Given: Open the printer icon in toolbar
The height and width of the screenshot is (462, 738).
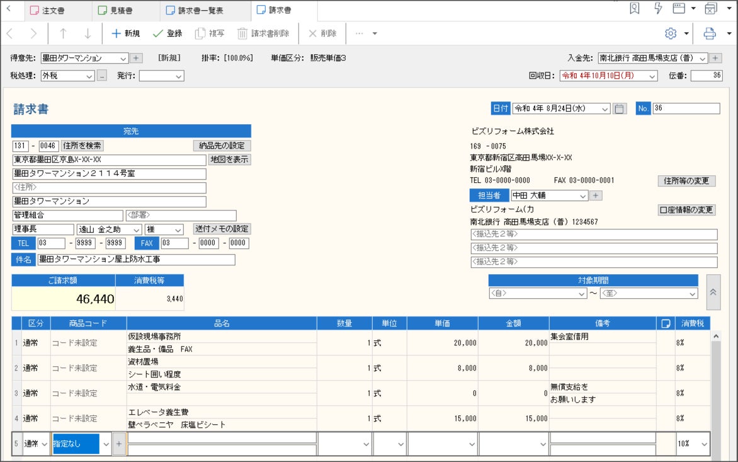Looking at the screenshot, I should tap(710, 33).
